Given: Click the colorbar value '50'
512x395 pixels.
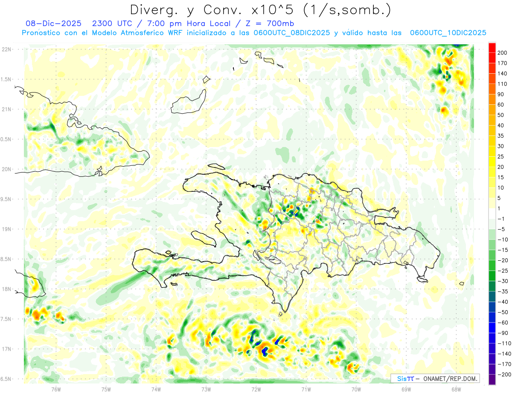Looking at the screenshot, I should point(501,115).
